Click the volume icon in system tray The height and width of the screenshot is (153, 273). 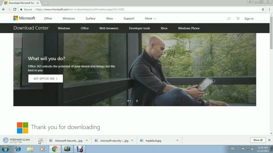(x=252, y=149)
